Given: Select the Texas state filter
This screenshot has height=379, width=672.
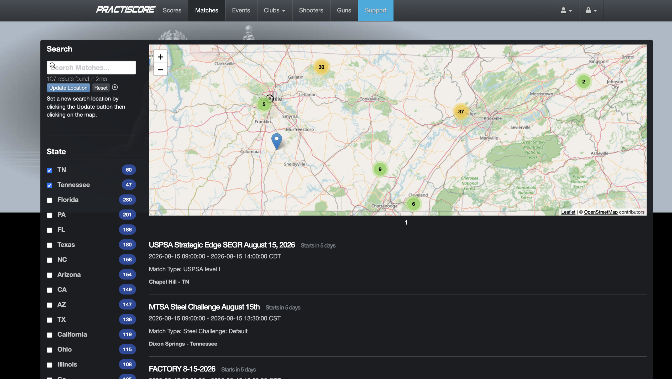Looking at the screenshot, I should click(x=49, y=245).
